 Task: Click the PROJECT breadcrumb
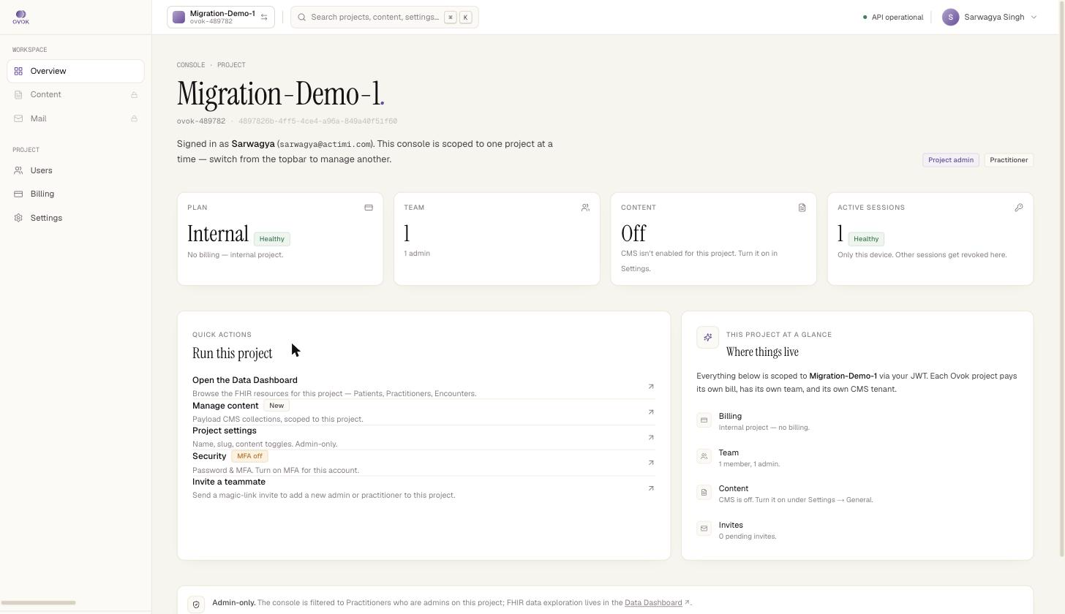point(231,65)
